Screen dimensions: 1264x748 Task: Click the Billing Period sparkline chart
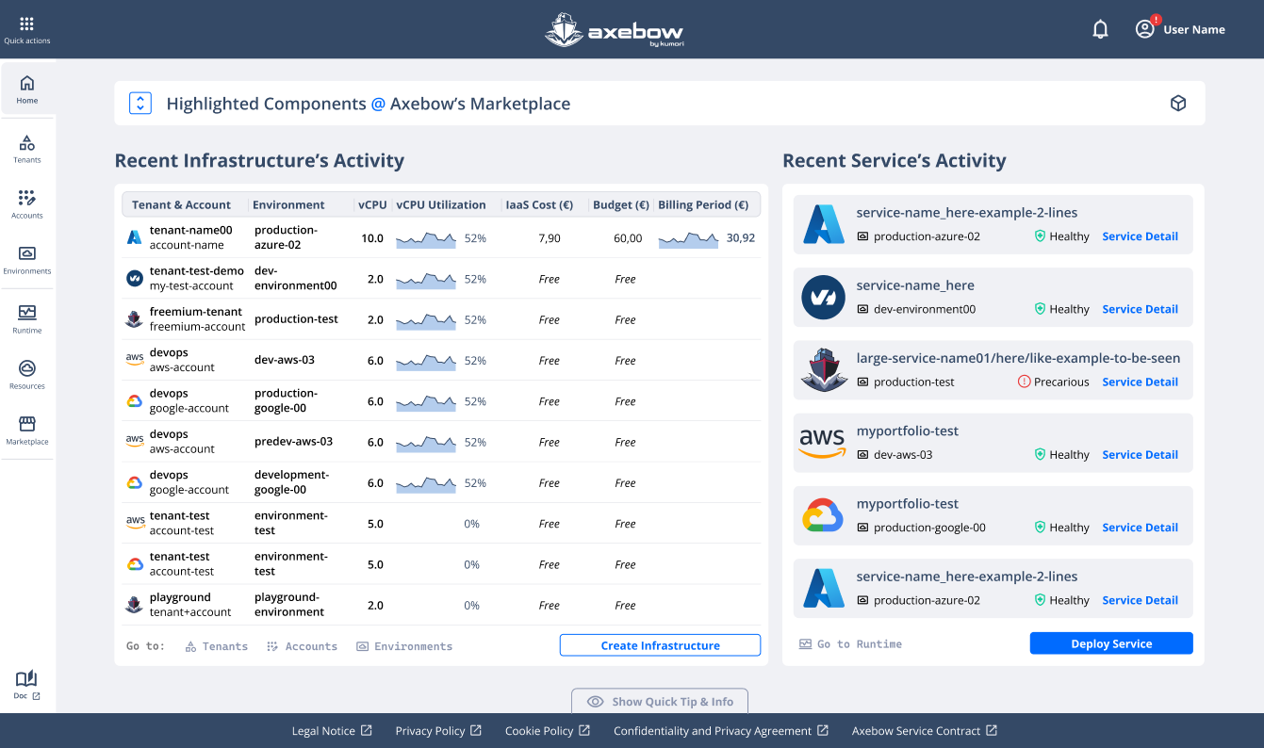pos(688,239)
